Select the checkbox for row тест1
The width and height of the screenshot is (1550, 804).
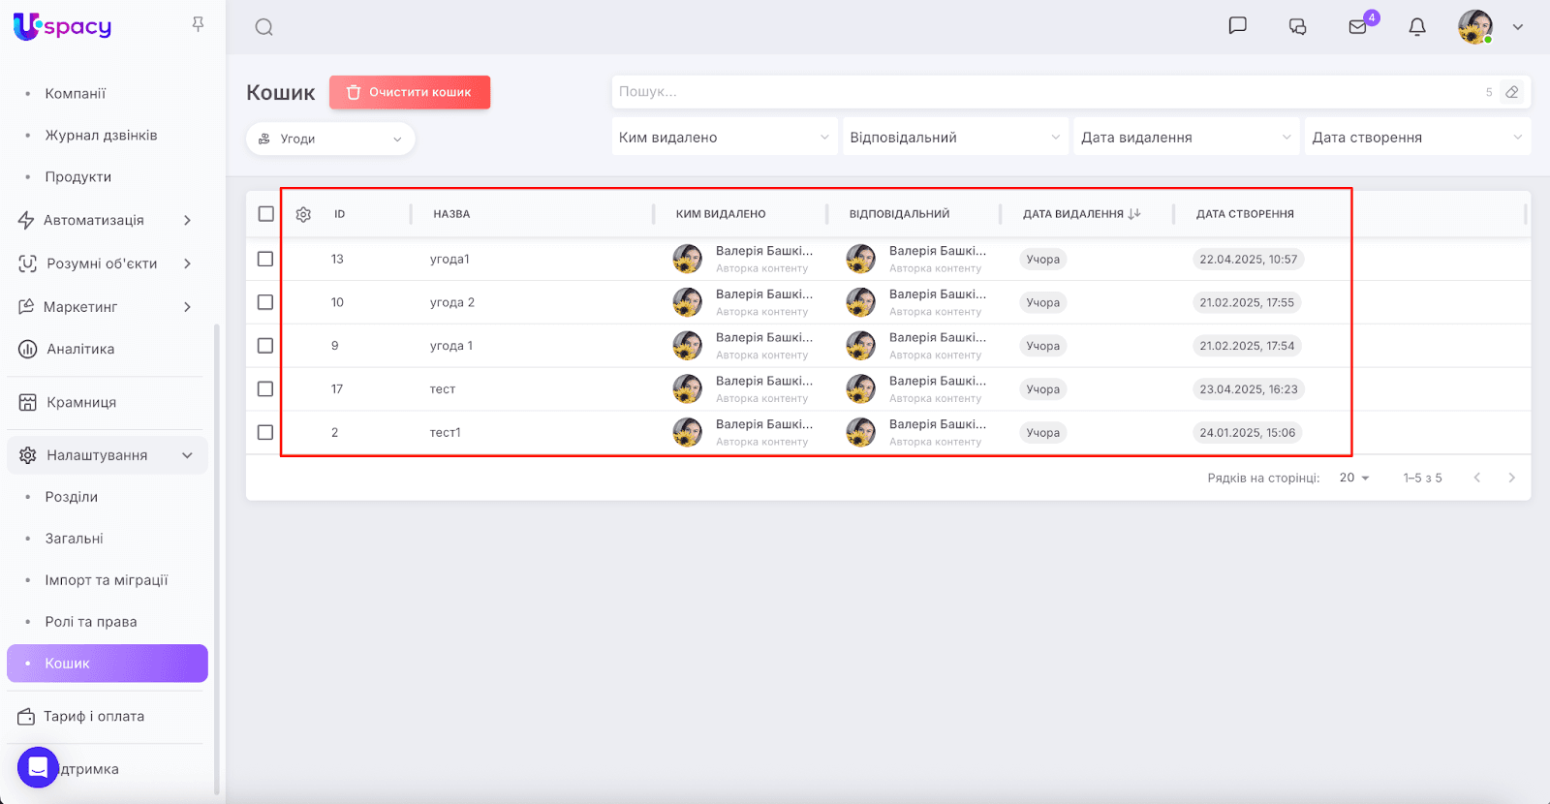click(265, 432)
